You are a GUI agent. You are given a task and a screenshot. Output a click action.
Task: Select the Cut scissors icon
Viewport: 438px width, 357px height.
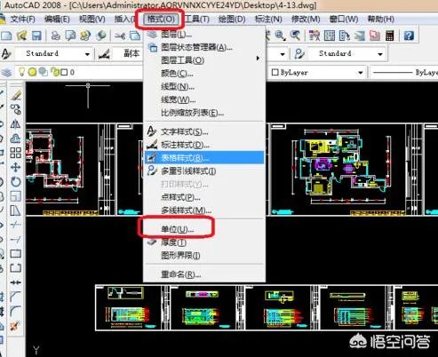[120, 36]
